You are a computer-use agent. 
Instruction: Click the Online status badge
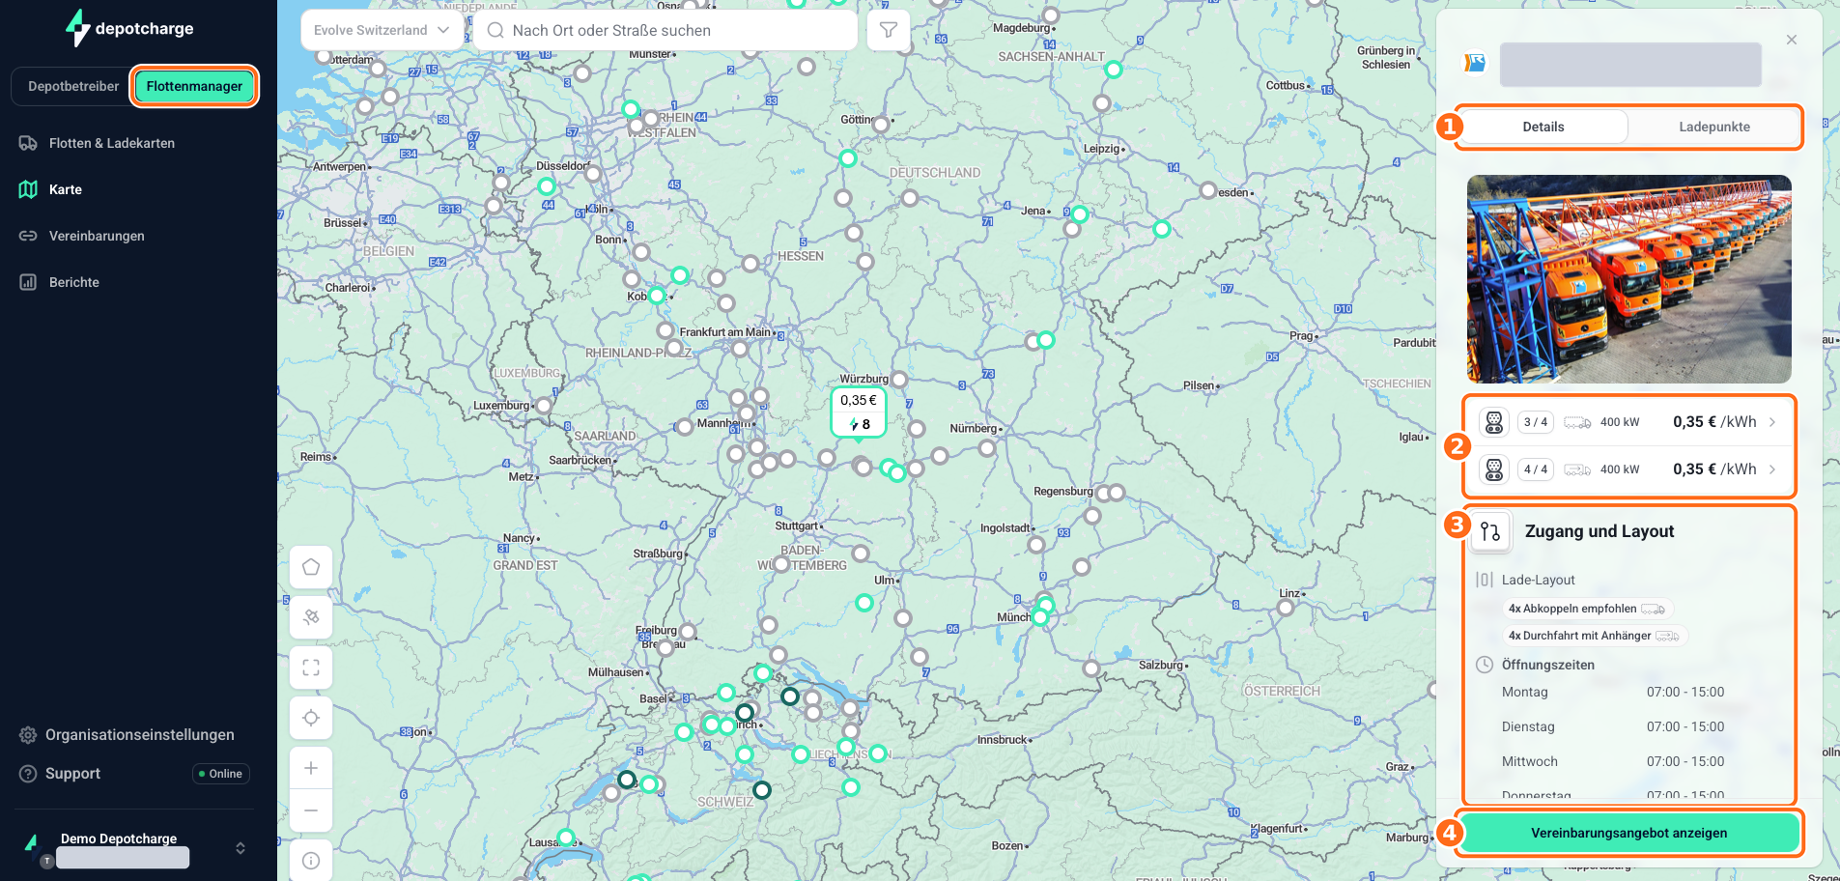(221, 774)
